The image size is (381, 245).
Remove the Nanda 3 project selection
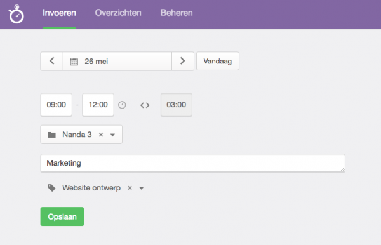101,135
